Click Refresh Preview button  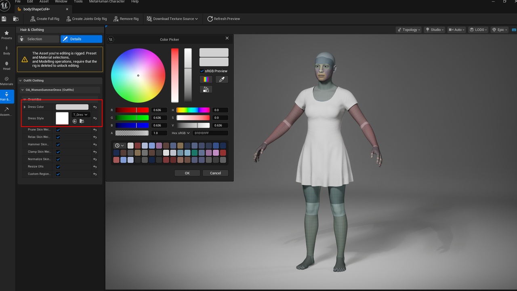click(x=223, y=19)
